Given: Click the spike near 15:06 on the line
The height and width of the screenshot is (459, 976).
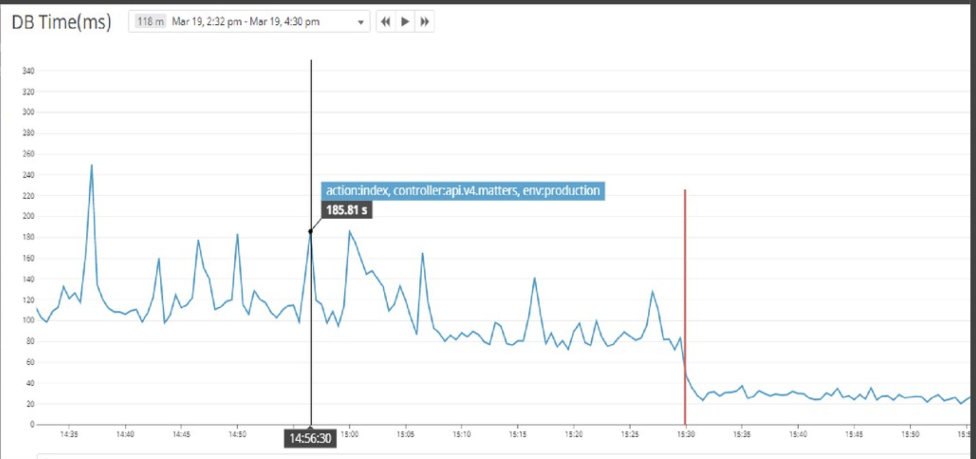Looking at the screenshot, I should (422, 254).
